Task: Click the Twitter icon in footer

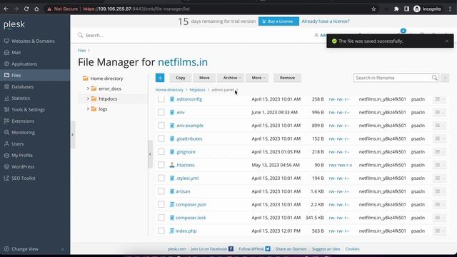Action: tap(268, 249)
